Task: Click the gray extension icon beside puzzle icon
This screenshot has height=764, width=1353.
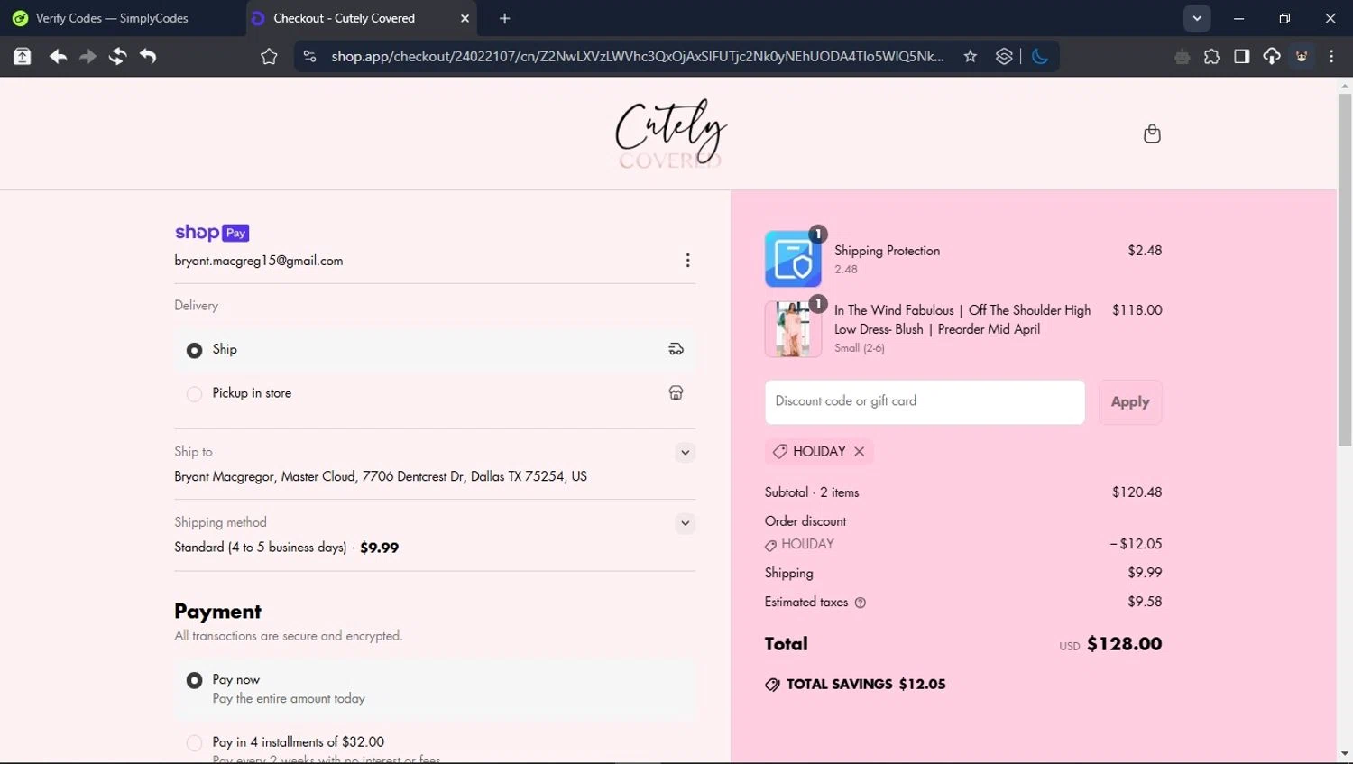Action: (x=1182, y=57)
